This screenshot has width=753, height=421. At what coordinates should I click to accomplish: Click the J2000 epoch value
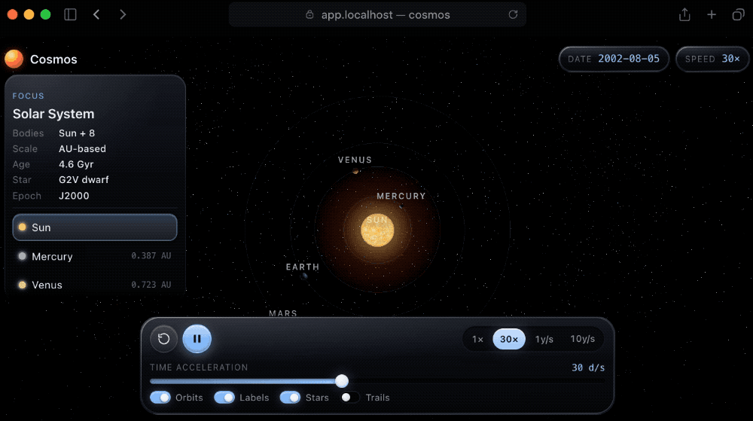74,196
